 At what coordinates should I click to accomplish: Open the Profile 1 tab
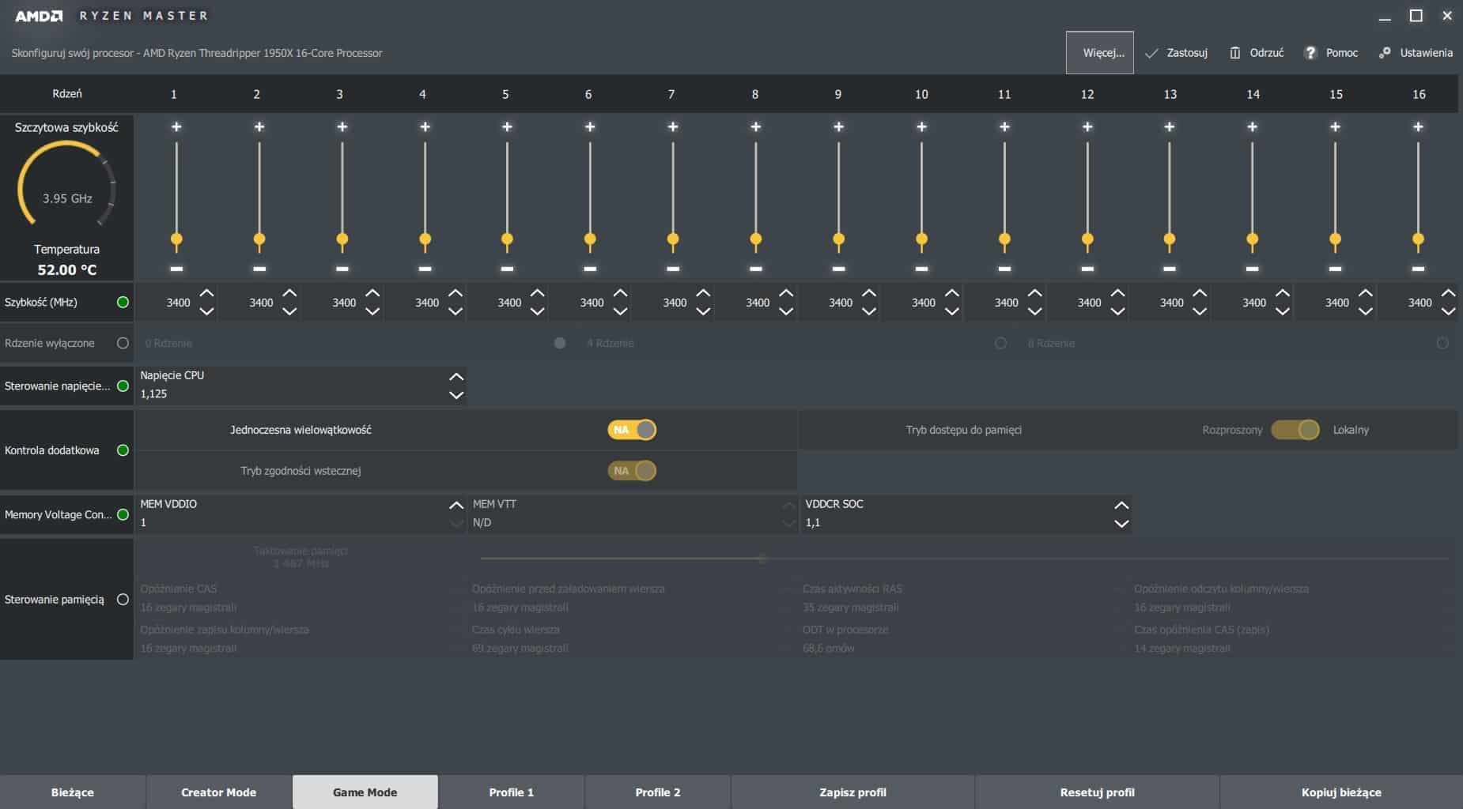tap(512, 792)
